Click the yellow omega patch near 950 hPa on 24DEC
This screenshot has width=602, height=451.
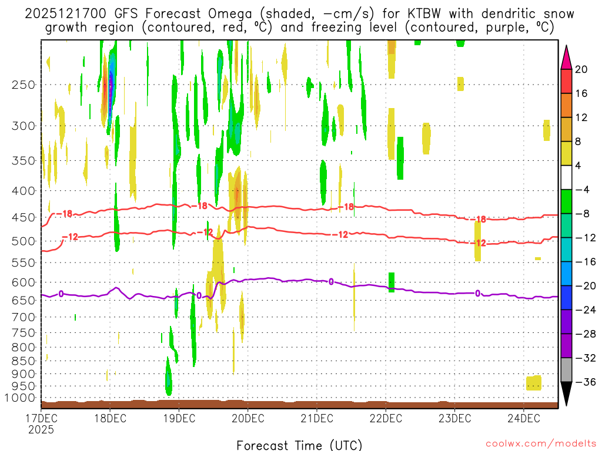pyautogui.click(x=534, y=383)
